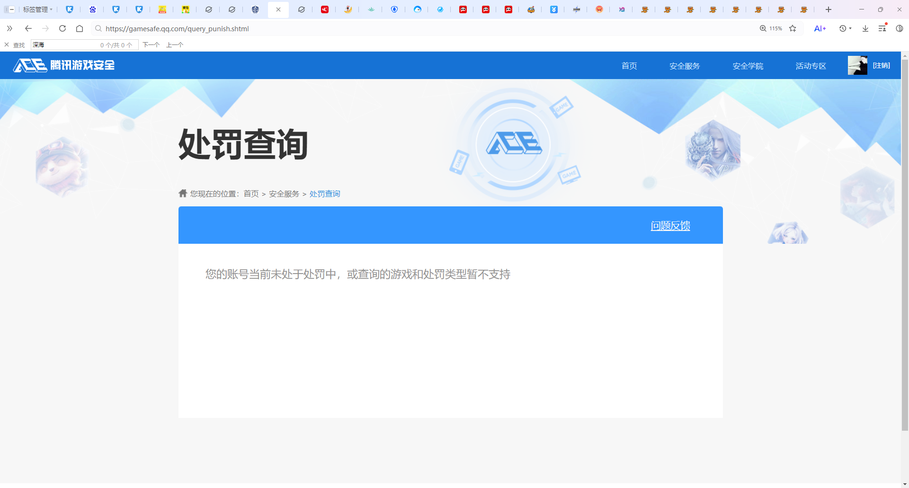This screenshot has height=488, width=909.
Task: Open the AI+ assistant
Action: tap(820, 28)
